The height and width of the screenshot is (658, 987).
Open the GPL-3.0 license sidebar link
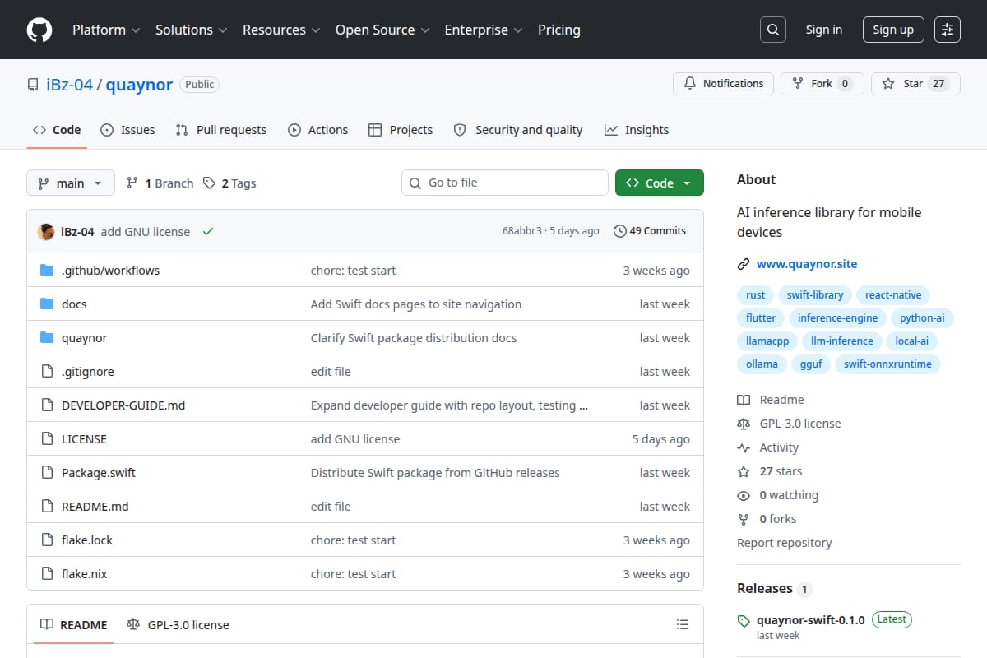(789, 424)
